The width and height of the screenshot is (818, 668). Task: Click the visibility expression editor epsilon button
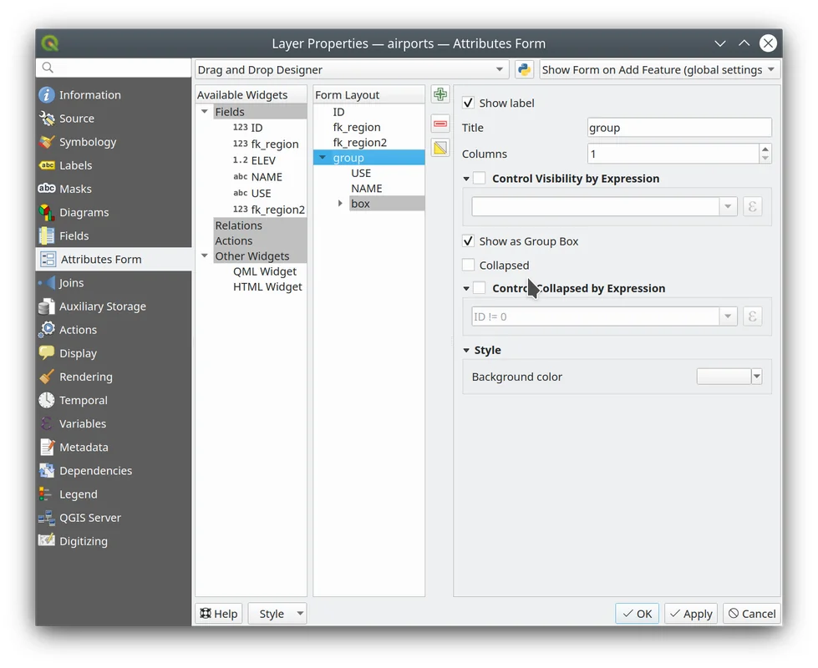point(752,206)
